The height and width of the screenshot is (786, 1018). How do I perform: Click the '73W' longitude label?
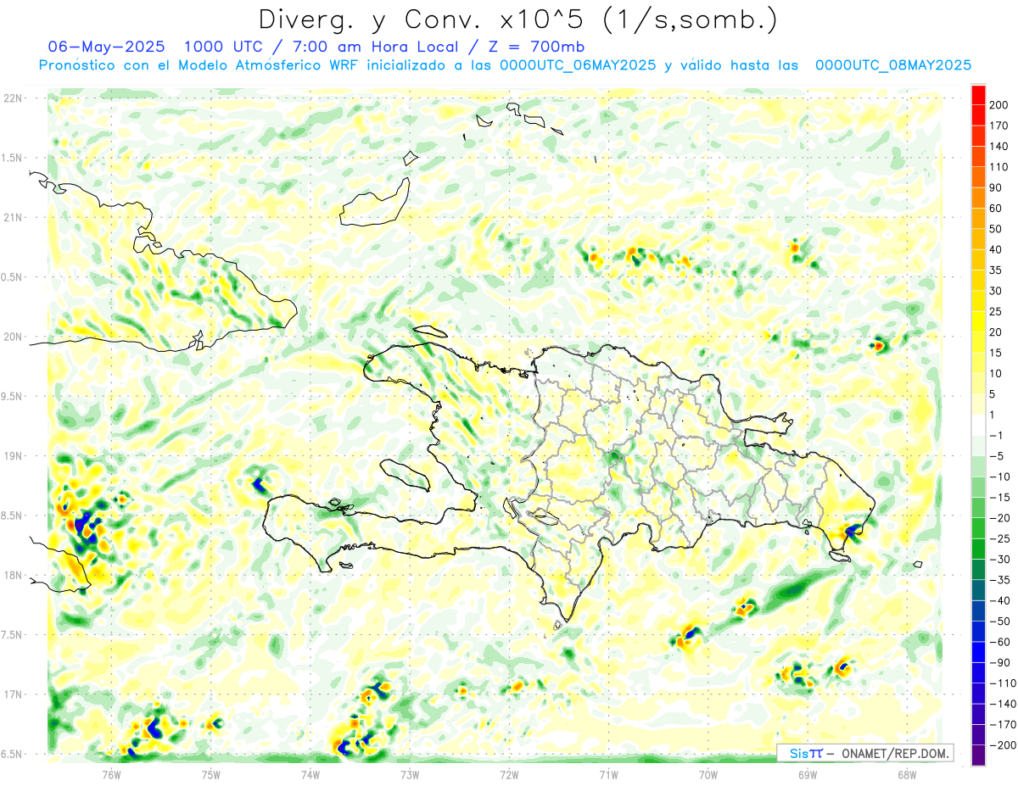(410, 774)
